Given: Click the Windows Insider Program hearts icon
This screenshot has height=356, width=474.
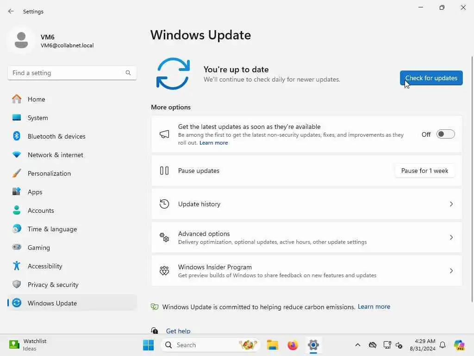Looking at the screenshot, I should (164, 271).
